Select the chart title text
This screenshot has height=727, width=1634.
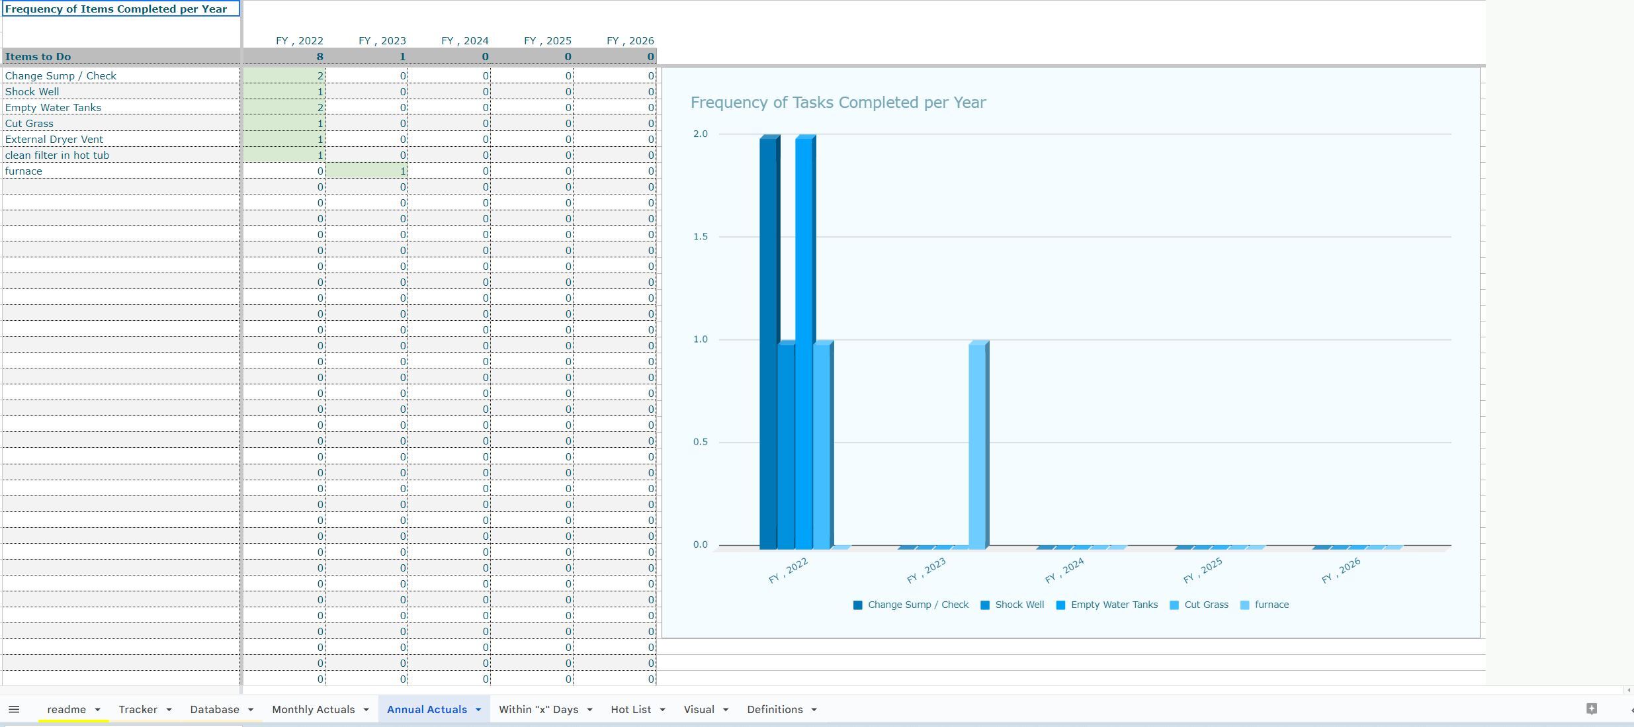pyautogui.click(x=838, y=103)
